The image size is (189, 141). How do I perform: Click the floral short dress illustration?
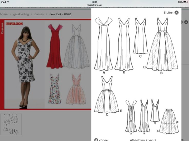coord(55,89)
